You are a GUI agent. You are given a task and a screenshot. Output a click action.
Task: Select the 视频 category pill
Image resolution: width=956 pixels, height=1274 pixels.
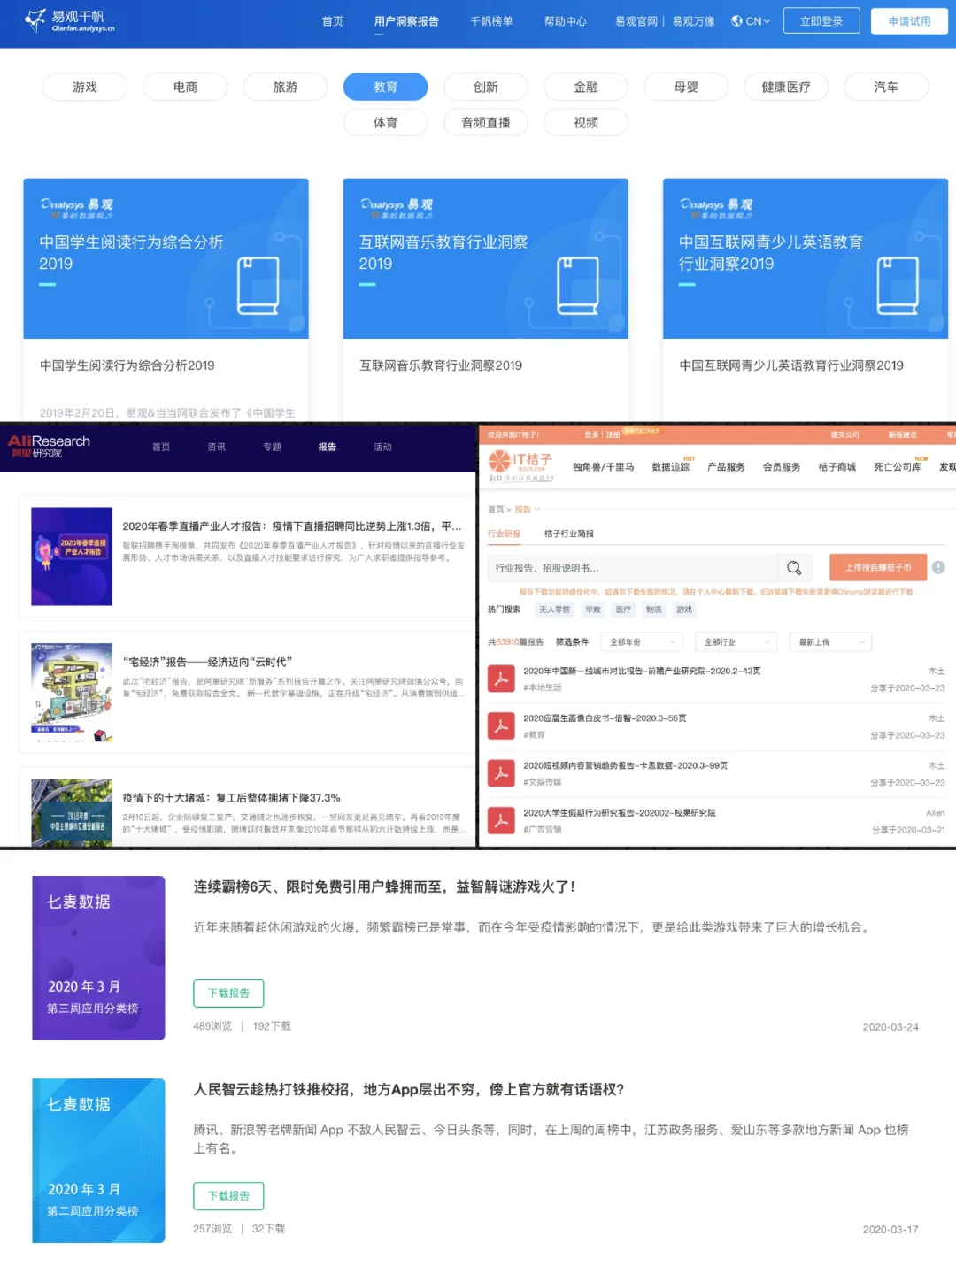pyautogui.click(x=586, y=122)
